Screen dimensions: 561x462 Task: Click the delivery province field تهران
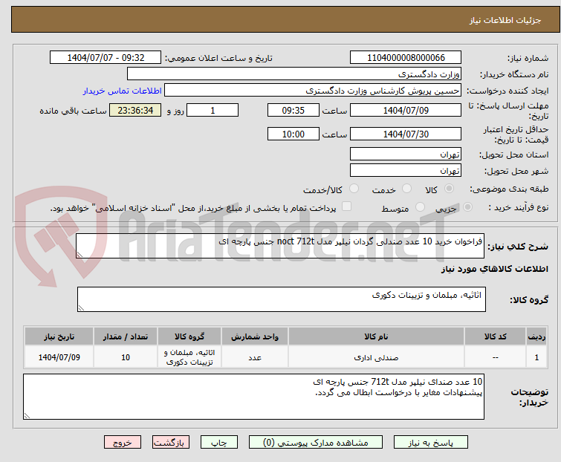(406, 154)
